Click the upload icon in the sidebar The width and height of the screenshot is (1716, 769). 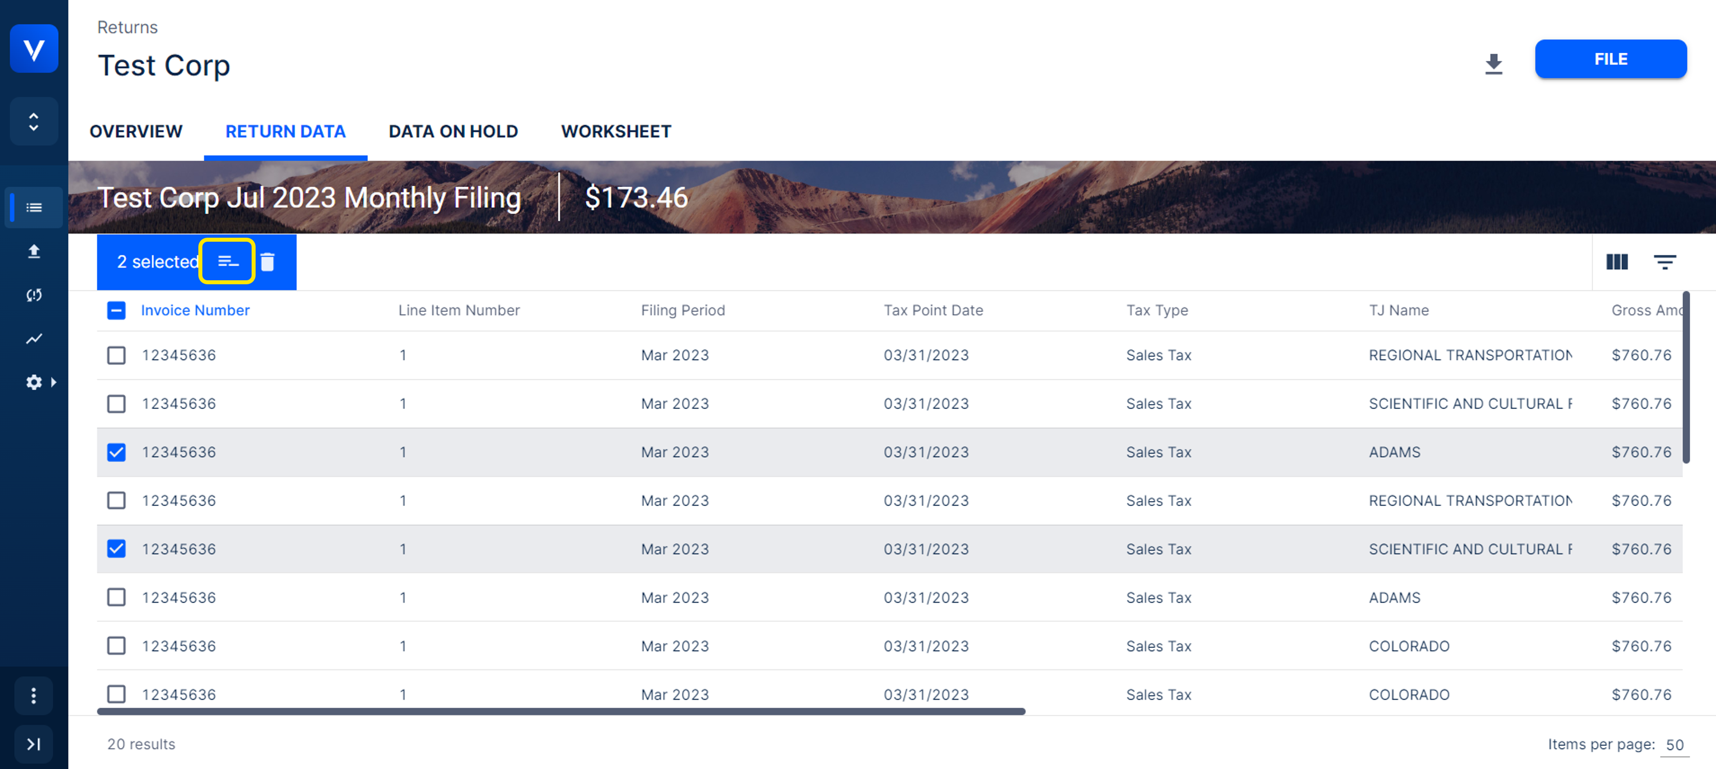(x=34, y=251)
